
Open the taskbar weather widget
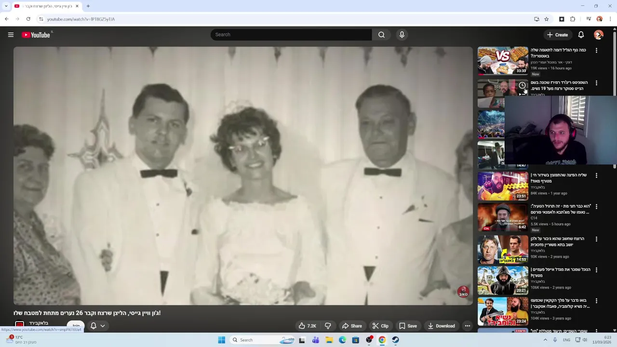[20, 340]
